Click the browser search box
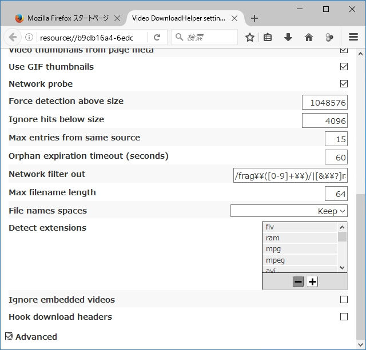The width and height of the screenshot is (366, 350). (205, 37)
